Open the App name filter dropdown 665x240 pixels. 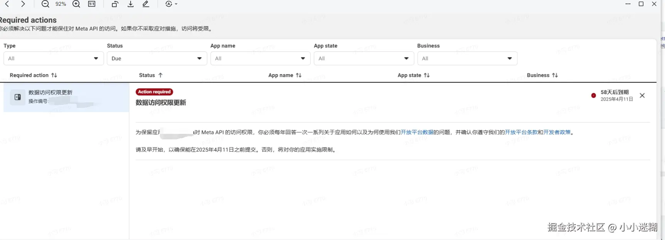point(260,58)
